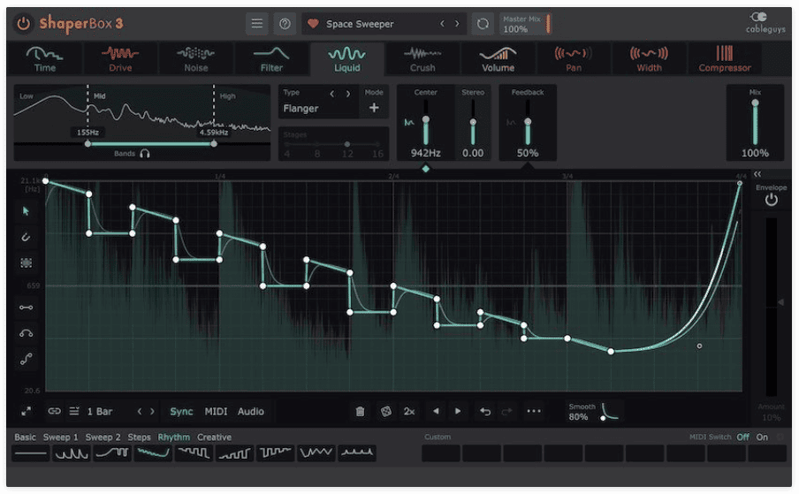Screen dimensions: 799x494
Task: Click the 942Hz center value
Action: tap(425, 153)
